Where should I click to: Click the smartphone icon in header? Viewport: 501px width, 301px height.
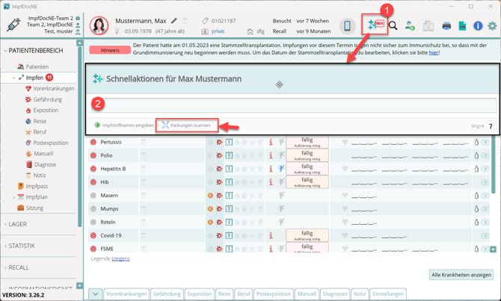[347, 26]
